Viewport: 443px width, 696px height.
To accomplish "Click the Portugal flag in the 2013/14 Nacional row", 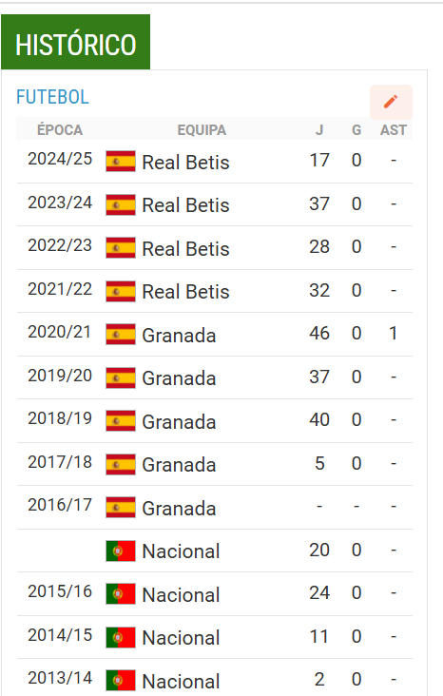I will pos(121,681).
